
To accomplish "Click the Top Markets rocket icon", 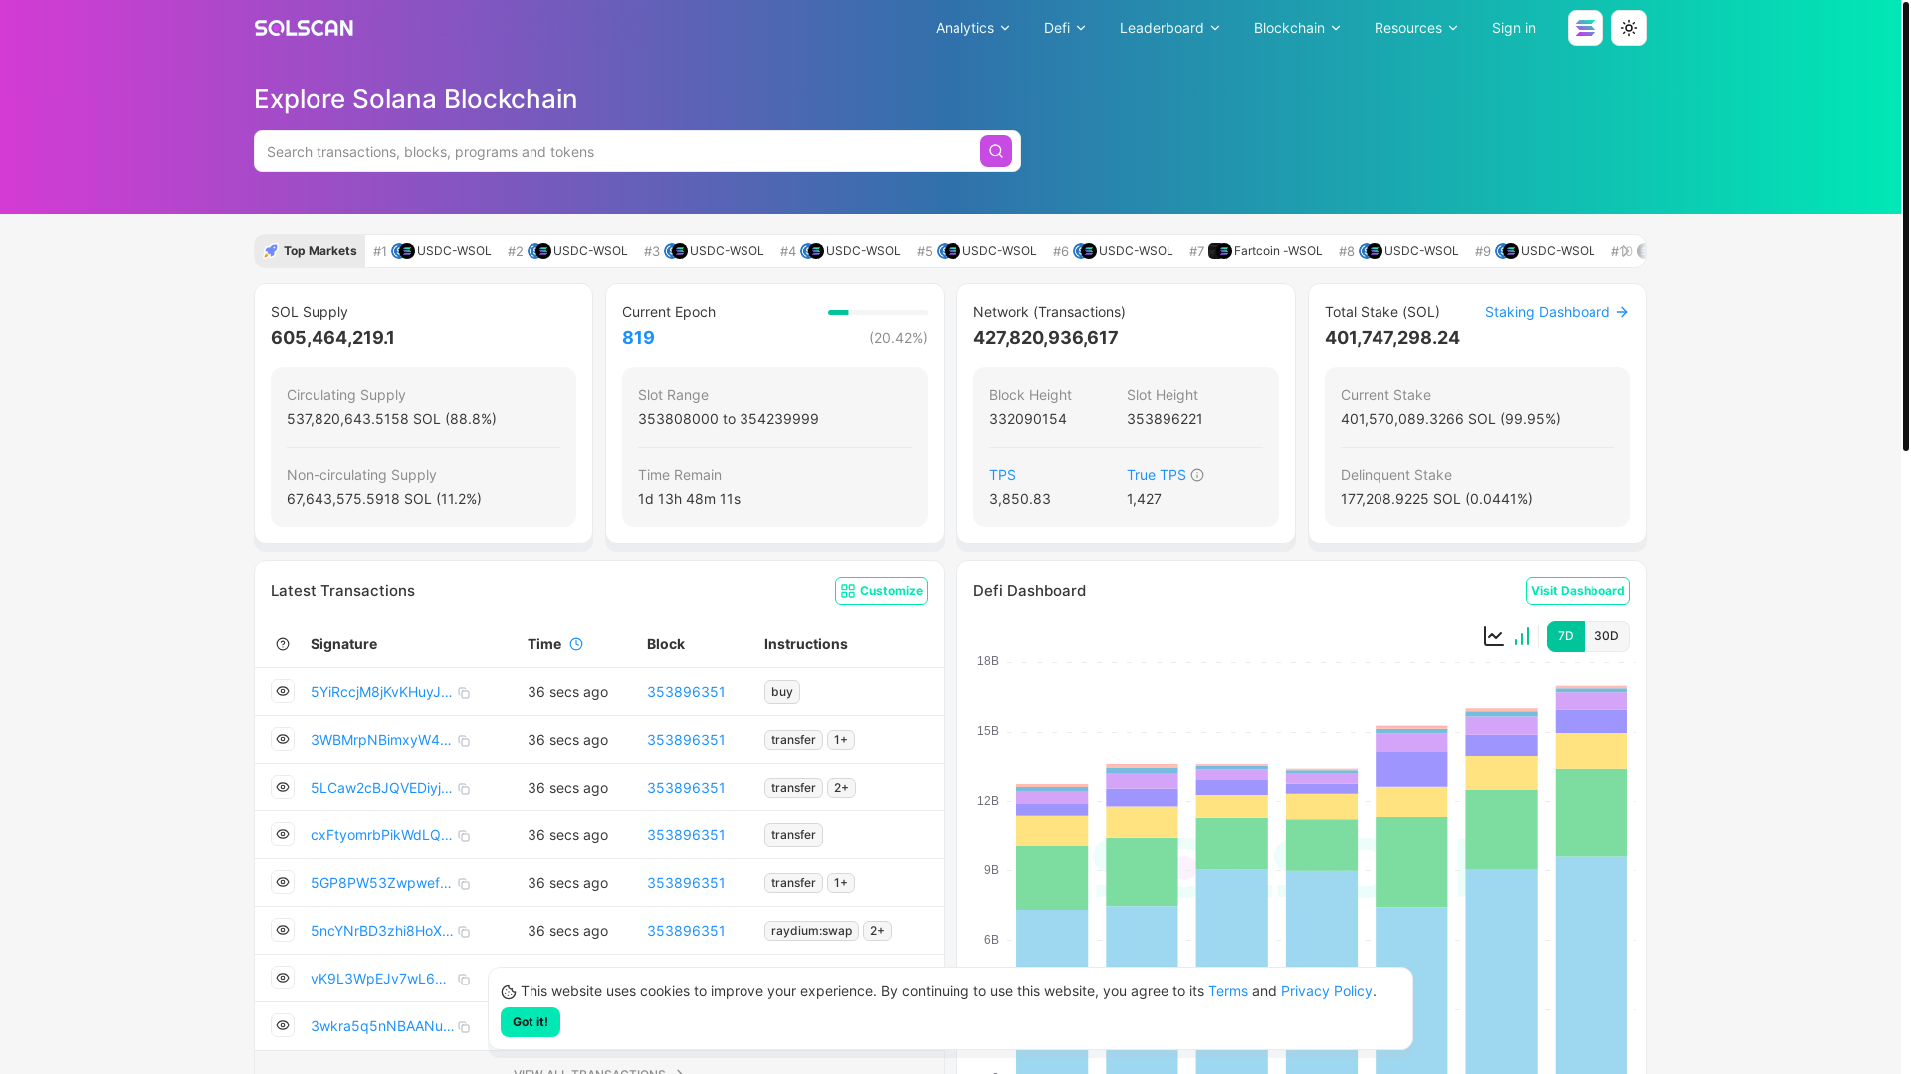I will pos(271,251).
